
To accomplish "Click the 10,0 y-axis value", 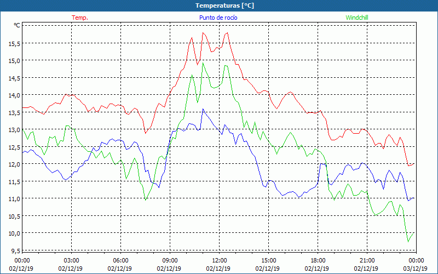I will tap(14, 233).
